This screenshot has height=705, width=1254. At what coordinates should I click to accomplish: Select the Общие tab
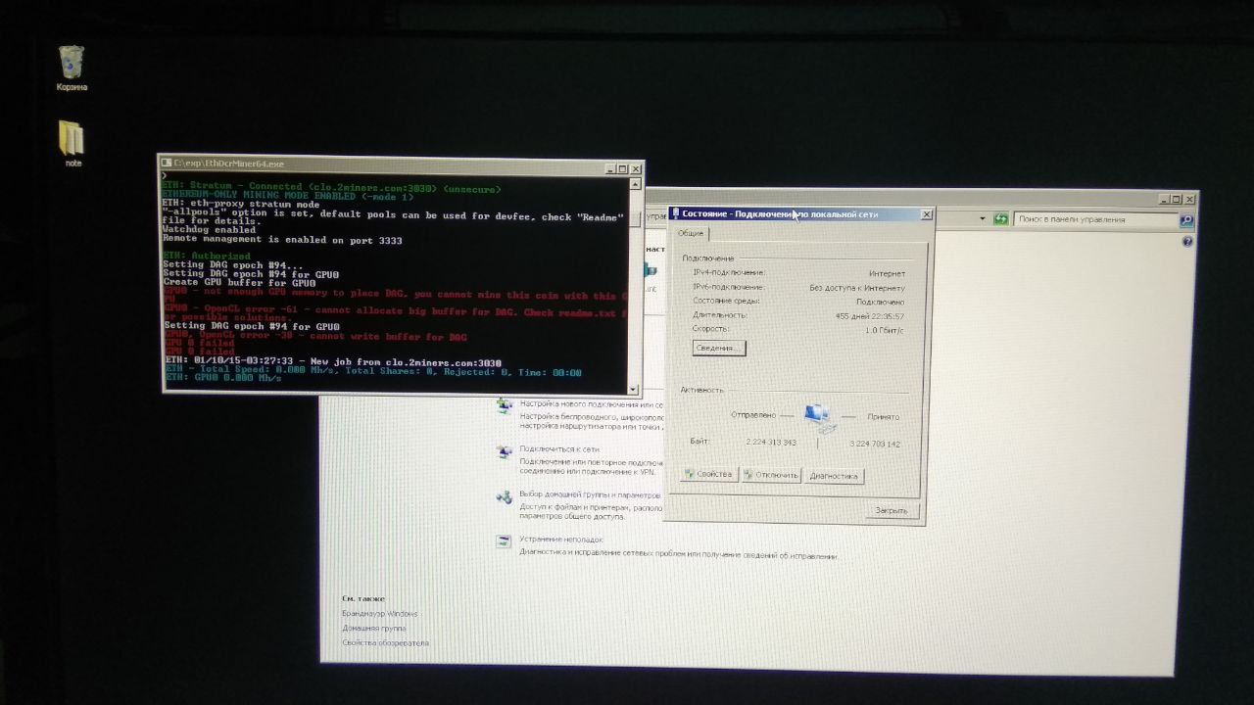pos(691,233)
